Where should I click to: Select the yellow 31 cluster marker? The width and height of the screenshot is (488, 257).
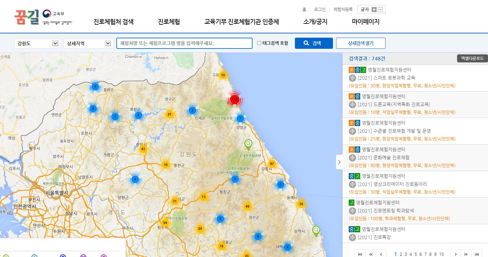pos(175,201)
